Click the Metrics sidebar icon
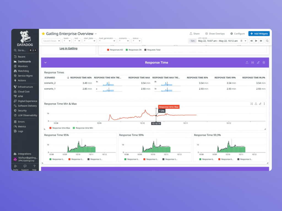The height and width of the screenshot is (211, 282). [x=15, y=126]
